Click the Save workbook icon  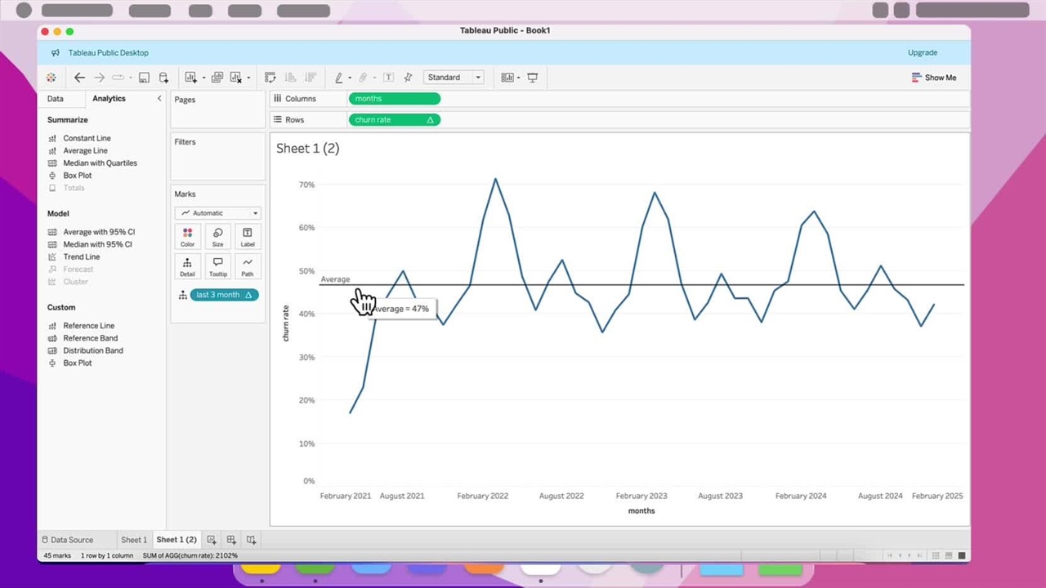tap(144, 78)
